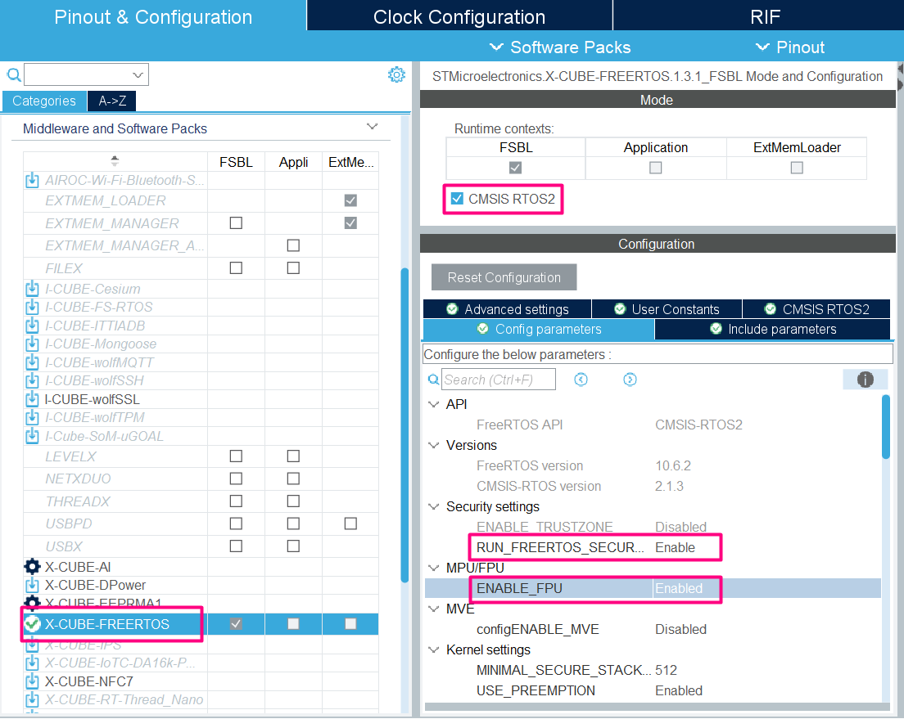The width and height of the screenshot is (904, 719).
Task: Click the search magnifier icon in left panel
Action: coord(11,74)
